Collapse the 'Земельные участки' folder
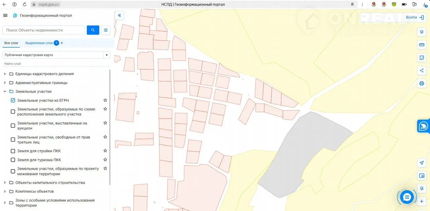The width and height of the screenshot is (430, 211). [5, 91]
